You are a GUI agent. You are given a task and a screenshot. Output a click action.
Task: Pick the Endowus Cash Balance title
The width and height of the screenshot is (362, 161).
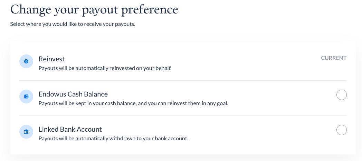pos(73,94)
